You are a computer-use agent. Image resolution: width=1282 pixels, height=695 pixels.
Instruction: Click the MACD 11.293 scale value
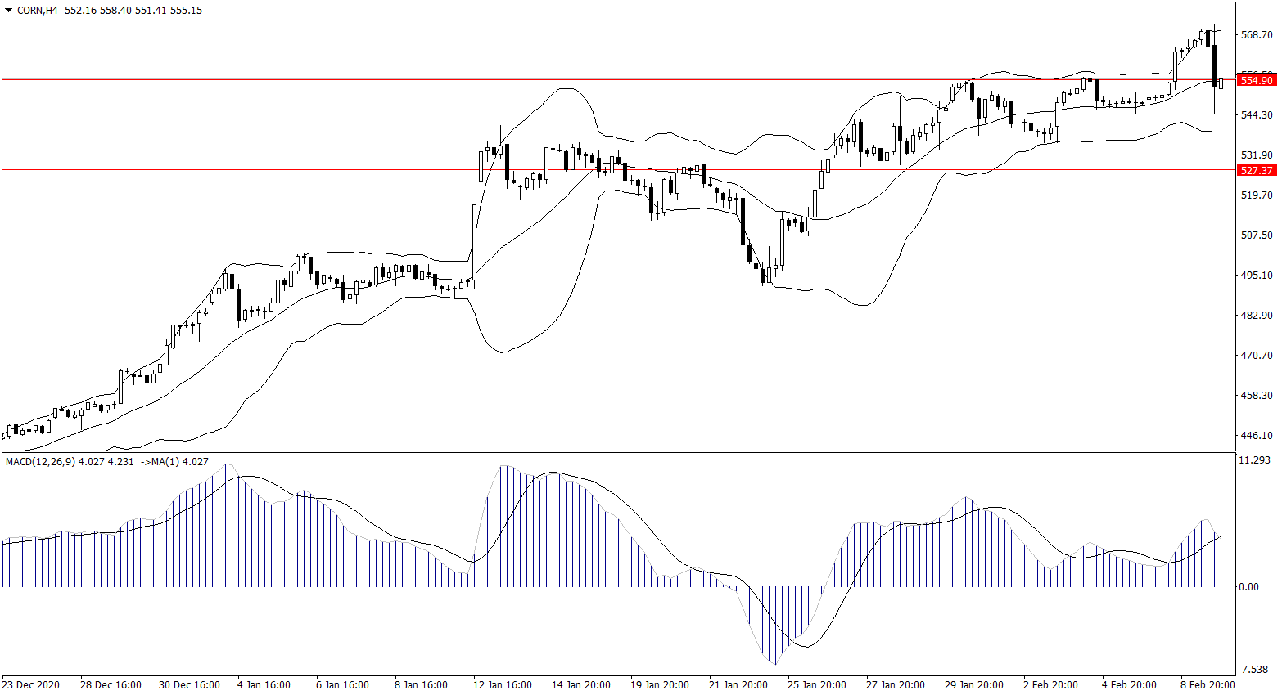click(1255, 461)
